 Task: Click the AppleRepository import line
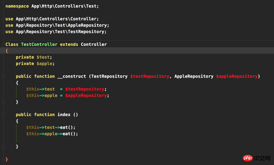tap(57, 25)
